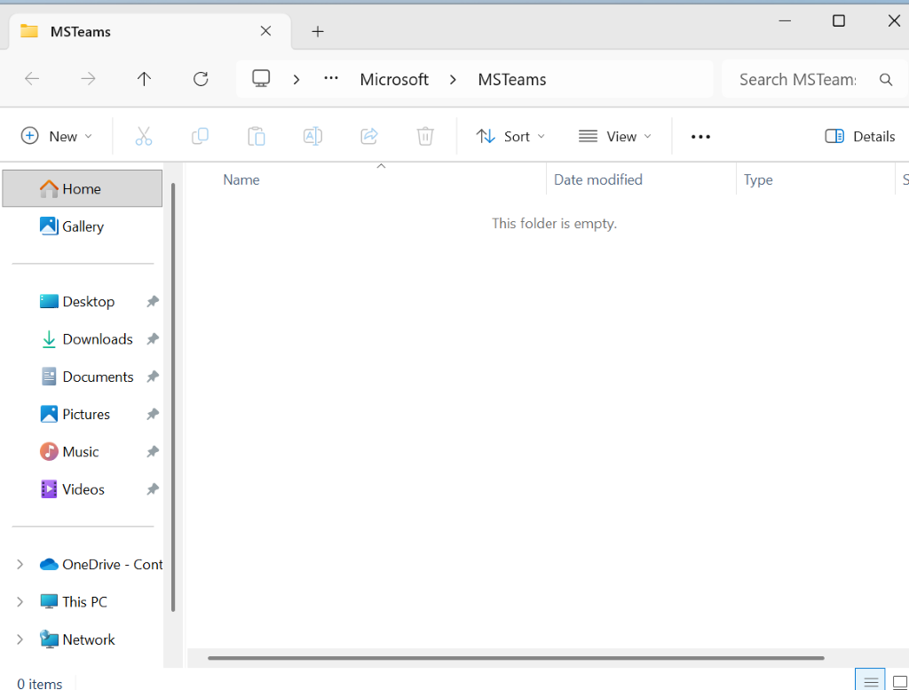Refresh the folder view
Image resolution: width=909 pixels, height=690 pixels.
201,79
